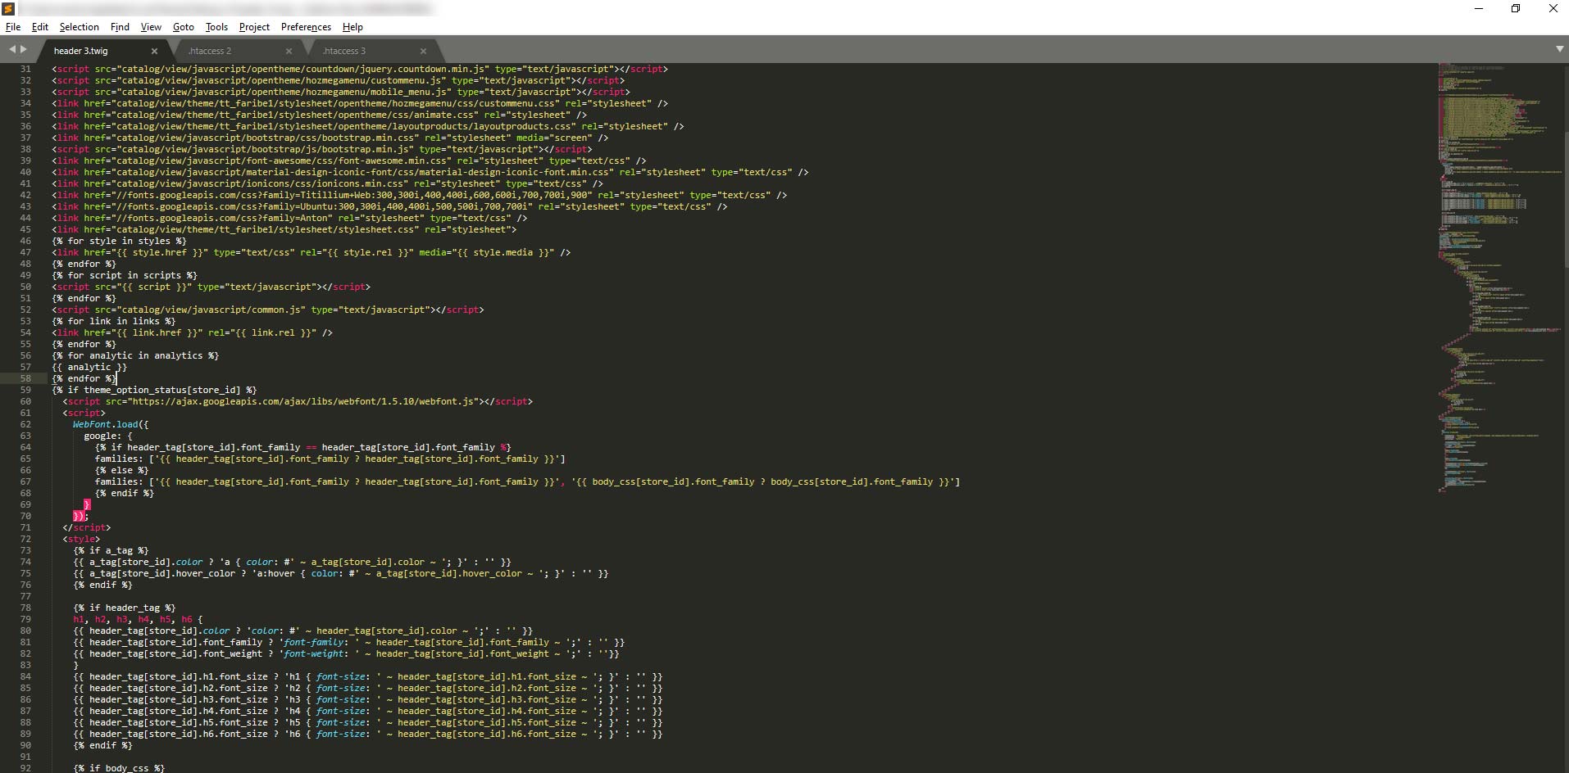Open the Goto menu
1569x773 pixels.
pyautogui.click(x=184, y=27)
